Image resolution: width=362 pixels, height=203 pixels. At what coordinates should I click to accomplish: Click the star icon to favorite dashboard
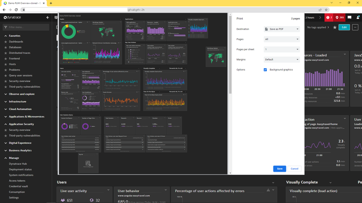334,27
